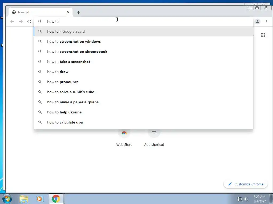Pick 'how to calculate gpa' suggestion
The image size is (273, 204).
[143, 122]
